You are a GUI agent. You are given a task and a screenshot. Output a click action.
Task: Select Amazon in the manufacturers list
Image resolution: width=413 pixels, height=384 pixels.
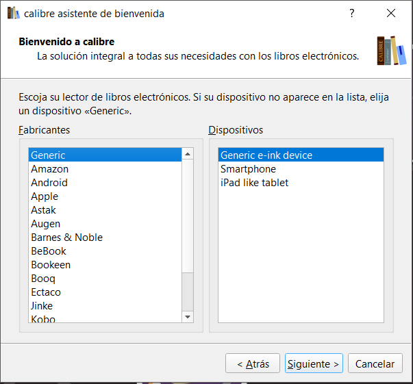click(x=50, y=169)
